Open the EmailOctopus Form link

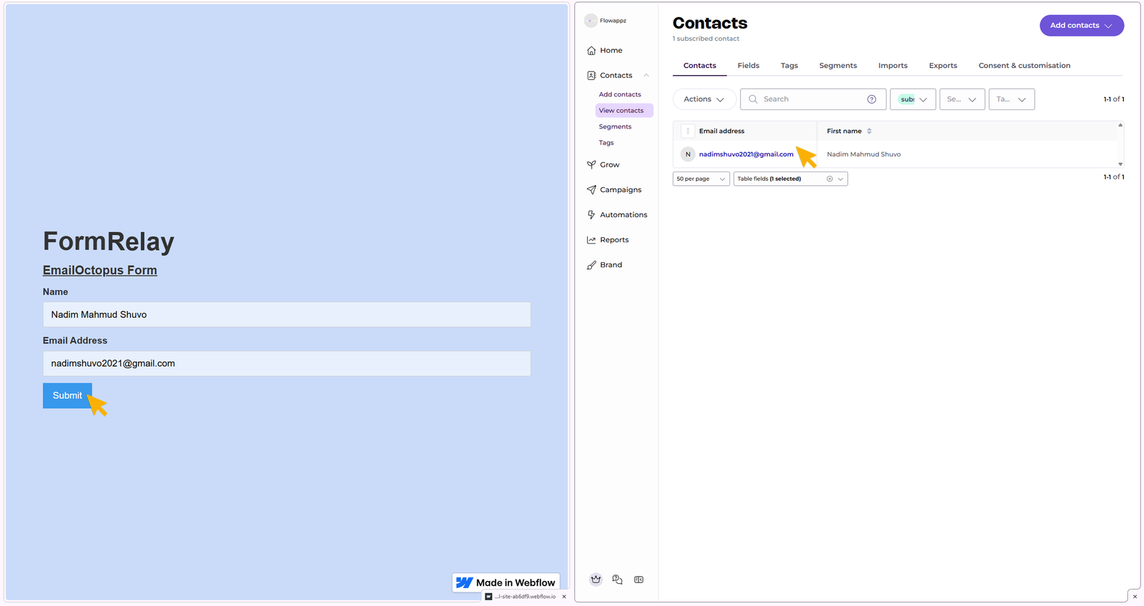click(x=100, y=270)
